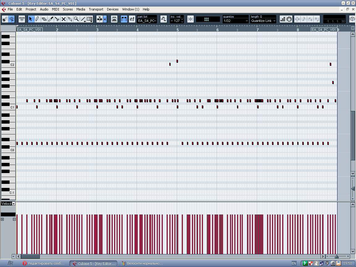
Task: Select the Split scissors tool
Action: click(57, 19)
